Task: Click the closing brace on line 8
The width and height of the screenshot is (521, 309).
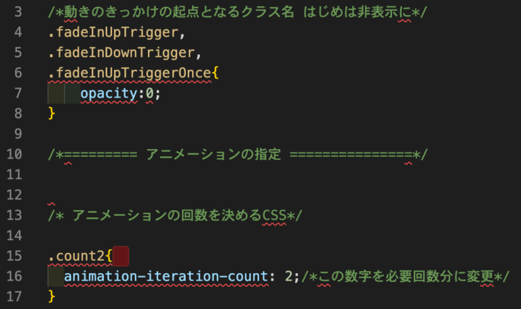Action: tap(52, 114)
